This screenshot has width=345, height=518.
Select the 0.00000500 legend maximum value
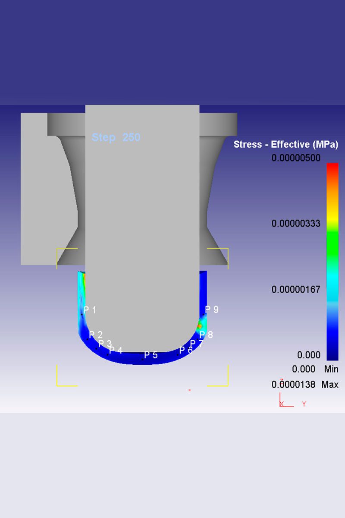296,158
